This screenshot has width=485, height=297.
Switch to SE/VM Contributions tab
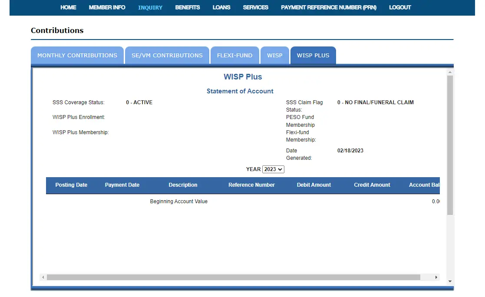[x=167, y=56]
